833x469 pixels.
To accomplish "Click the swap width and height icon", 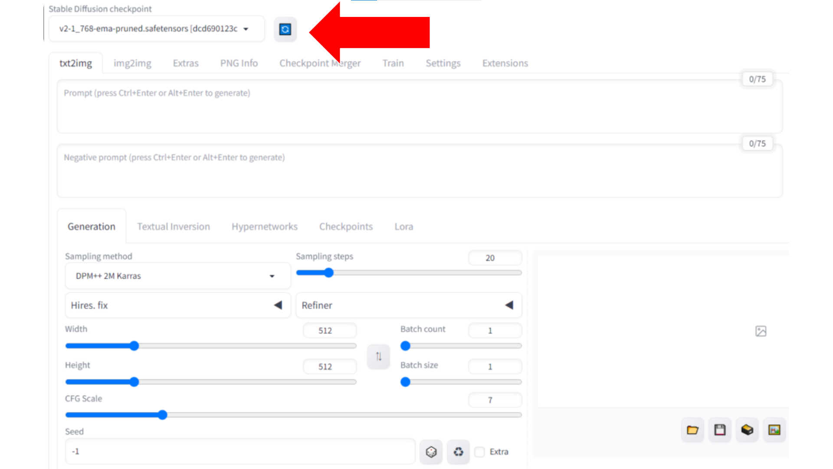I will coord(378,357).
